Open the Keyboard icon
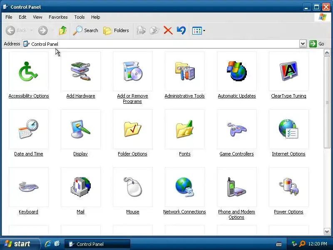This screenshot has height=250, width=333. pos(28,187)
